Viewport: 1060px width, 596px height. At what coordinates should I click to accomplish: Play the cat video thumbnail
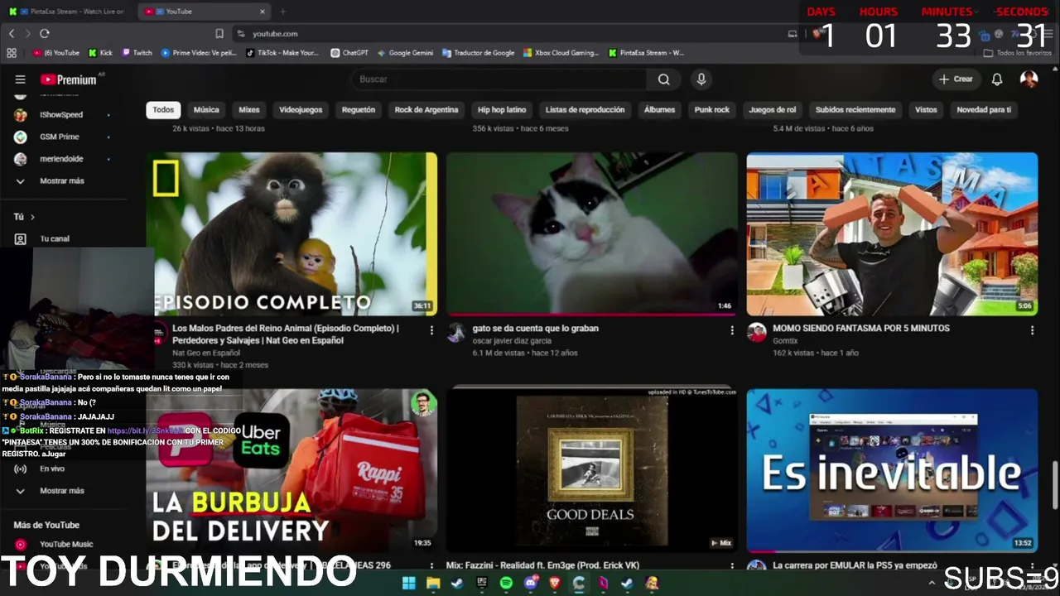(591, 233)
